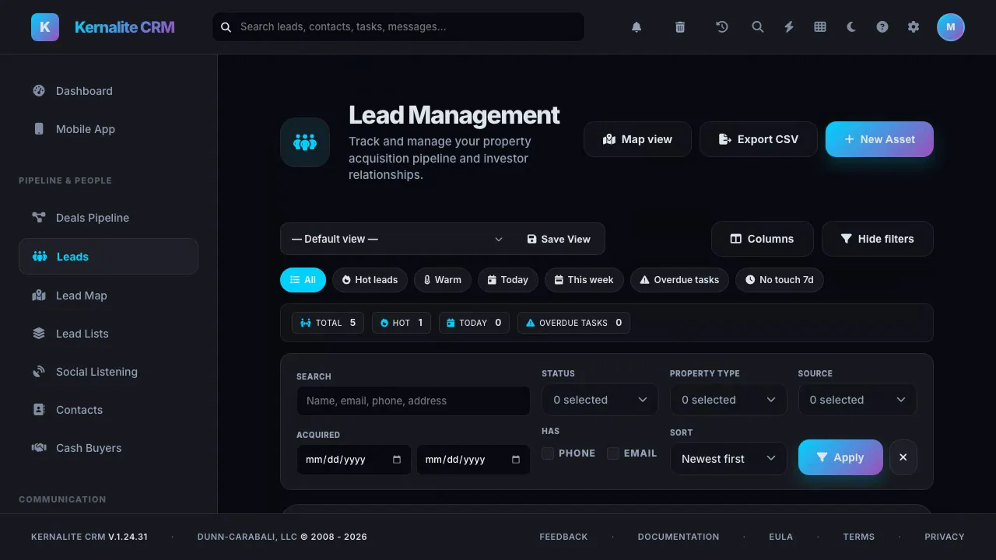Select the No touch 7d chip
The height and width of the screenshot is (560, 996).
[x=779, y=280]
